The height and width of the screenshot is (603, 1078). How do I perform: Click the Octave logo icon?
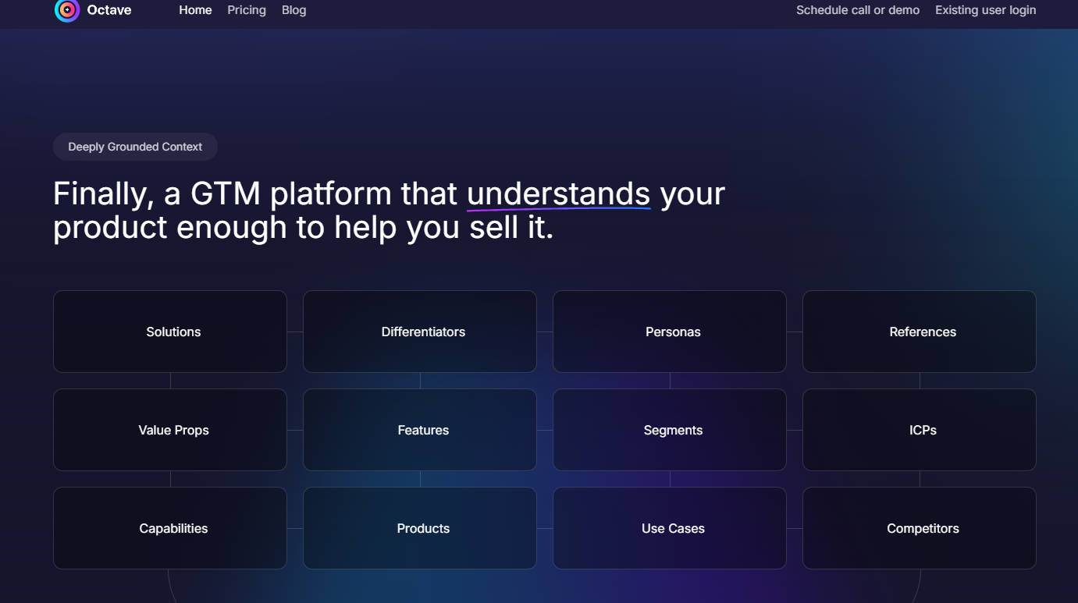click(x=67, y=10)
